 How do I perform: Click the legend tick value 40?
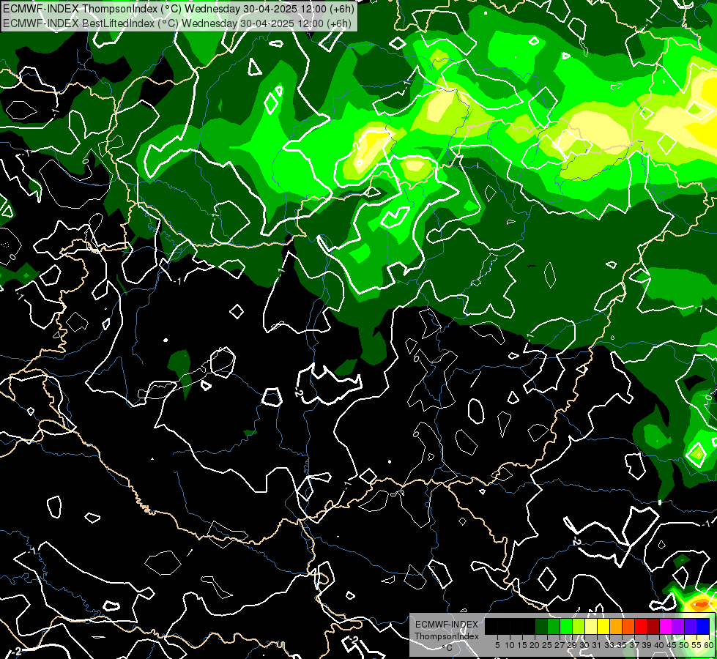click(x=659, y=645)
